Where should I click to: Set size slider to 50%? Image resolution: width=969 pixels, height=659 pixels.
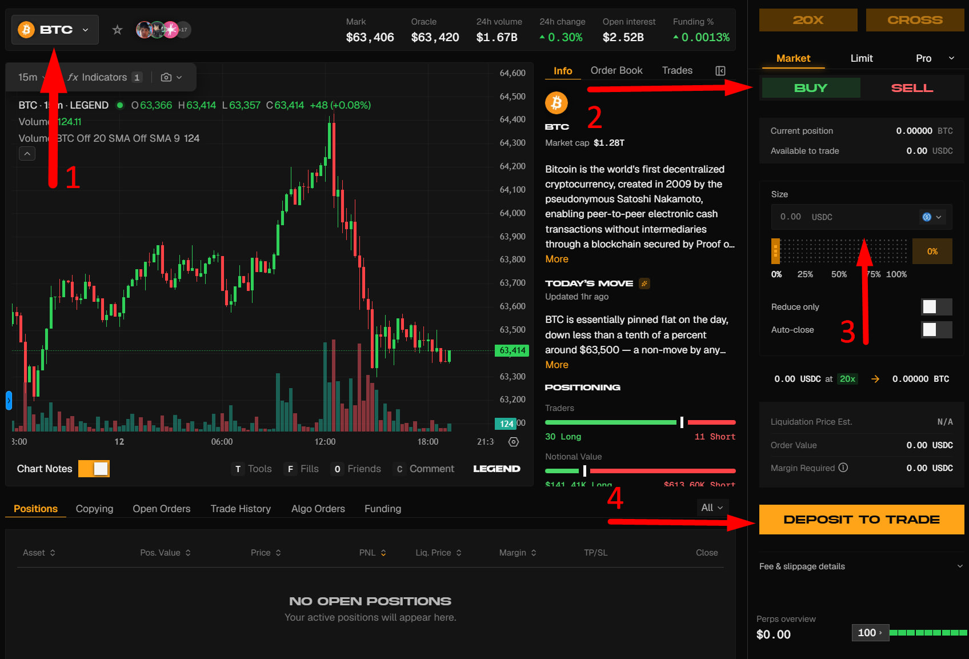click(x=839, y=274)
